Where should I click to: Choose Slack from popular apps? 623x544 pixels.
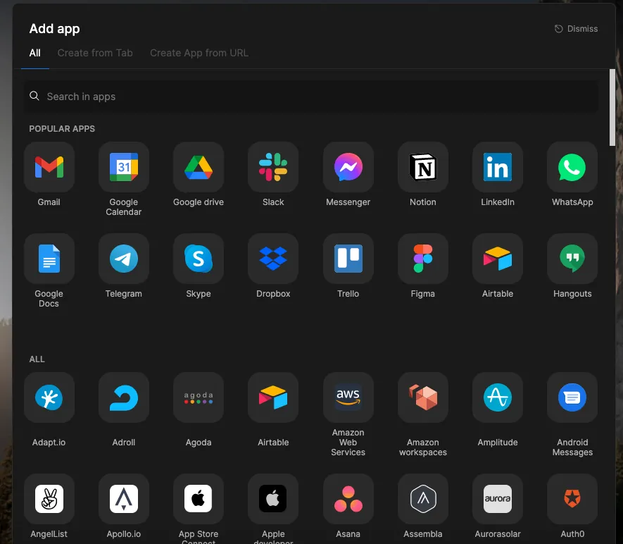273,168
